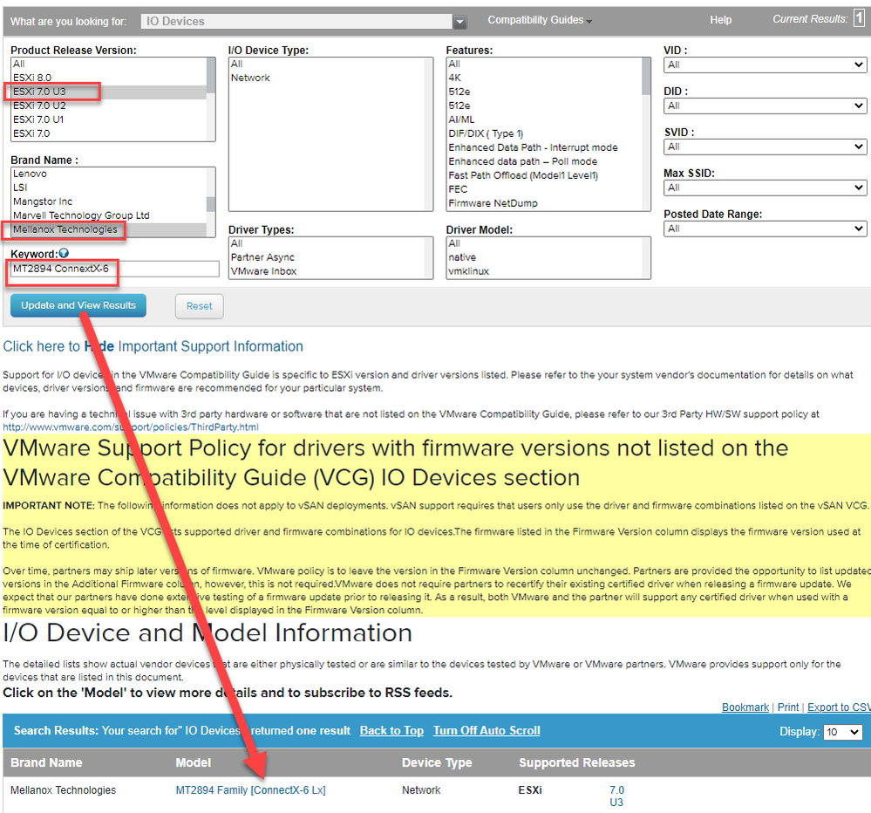Click the Back to Top link
Screen dimensions: 871x813
(x=391, y=730)
